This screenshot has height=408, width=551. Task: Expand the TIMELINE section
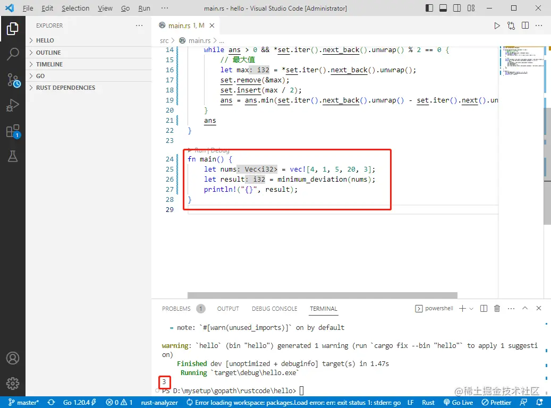coord(89,64)
